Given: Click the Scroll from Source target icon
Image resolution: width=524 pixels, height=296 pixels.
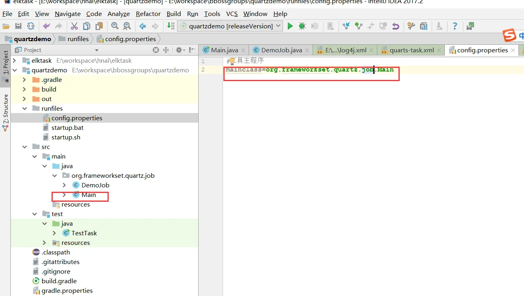Looking at the screenshot, I should click(156, 50).
